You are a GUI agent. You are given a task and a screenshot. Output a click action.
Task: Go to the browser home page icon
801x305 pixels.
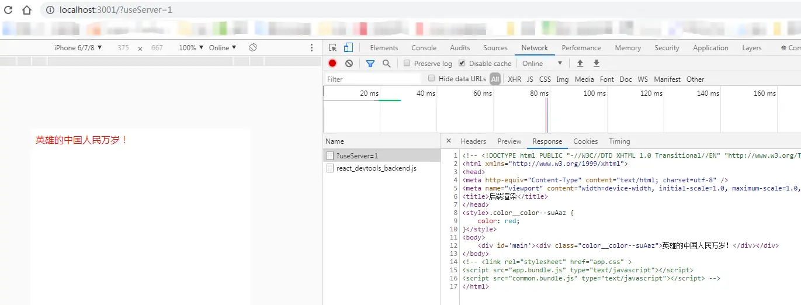point(27,10)
